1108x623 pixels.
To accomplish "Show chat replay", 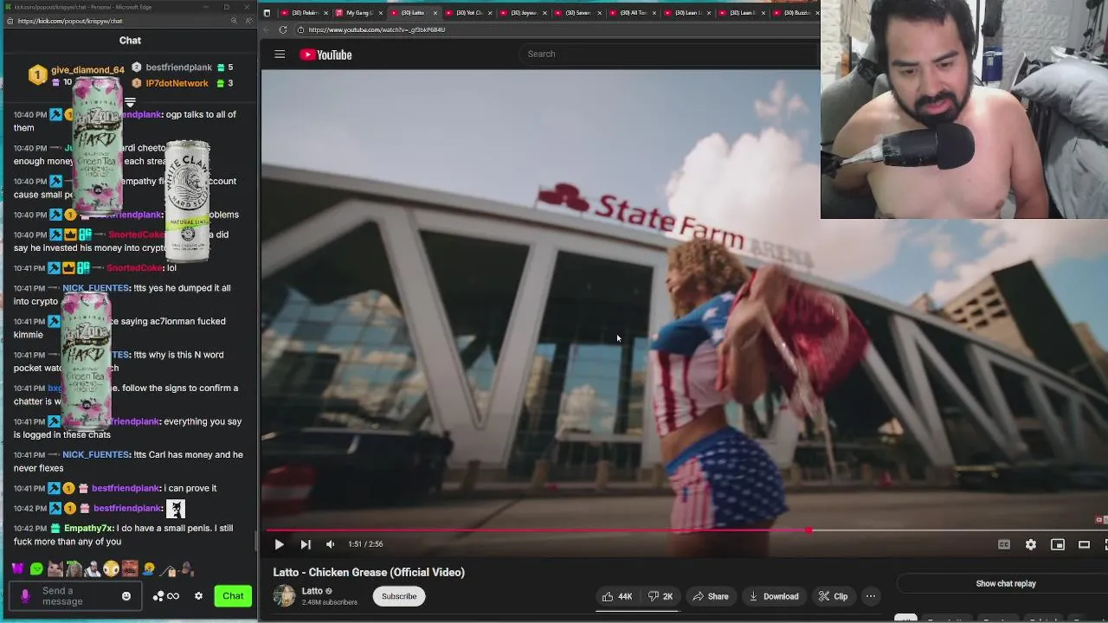I will tap(1006, 583).
